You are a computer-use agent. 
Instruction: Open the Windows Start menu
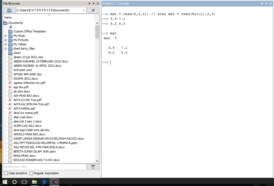tap(5, 182)
